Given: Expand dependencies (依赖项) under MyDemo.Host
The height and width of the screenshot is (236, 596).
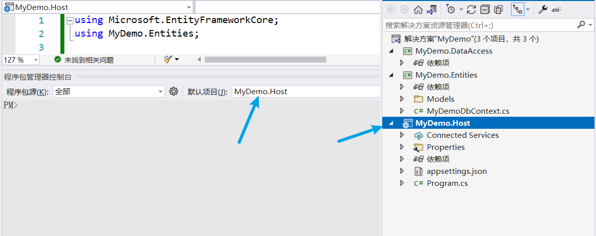Looking at the screenshot, I should tap(402, 159).
